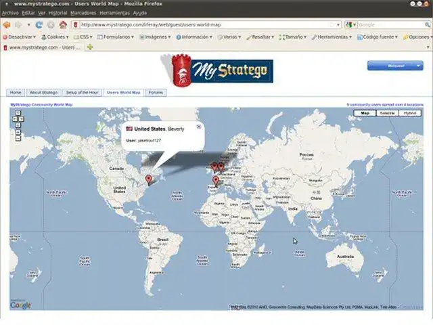The width and height of the screenshot is (433, 325).
Task: Open the Forums tab
Action: (156, 93)
